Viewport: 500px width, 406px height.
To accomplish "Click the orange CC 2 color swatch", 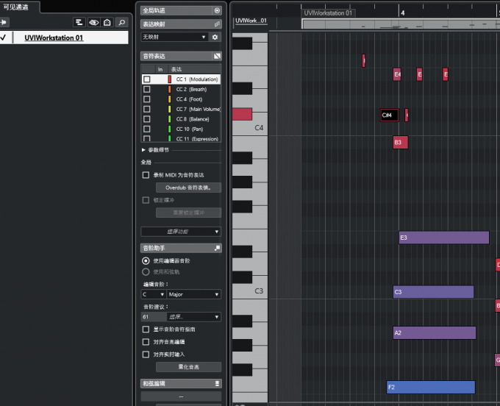I will [170, 89].
